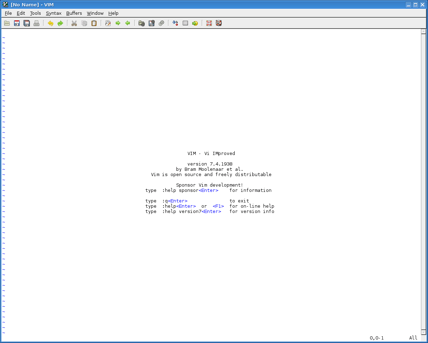
Task: Click the Find Previous green arrow
Action: [128, 23]
